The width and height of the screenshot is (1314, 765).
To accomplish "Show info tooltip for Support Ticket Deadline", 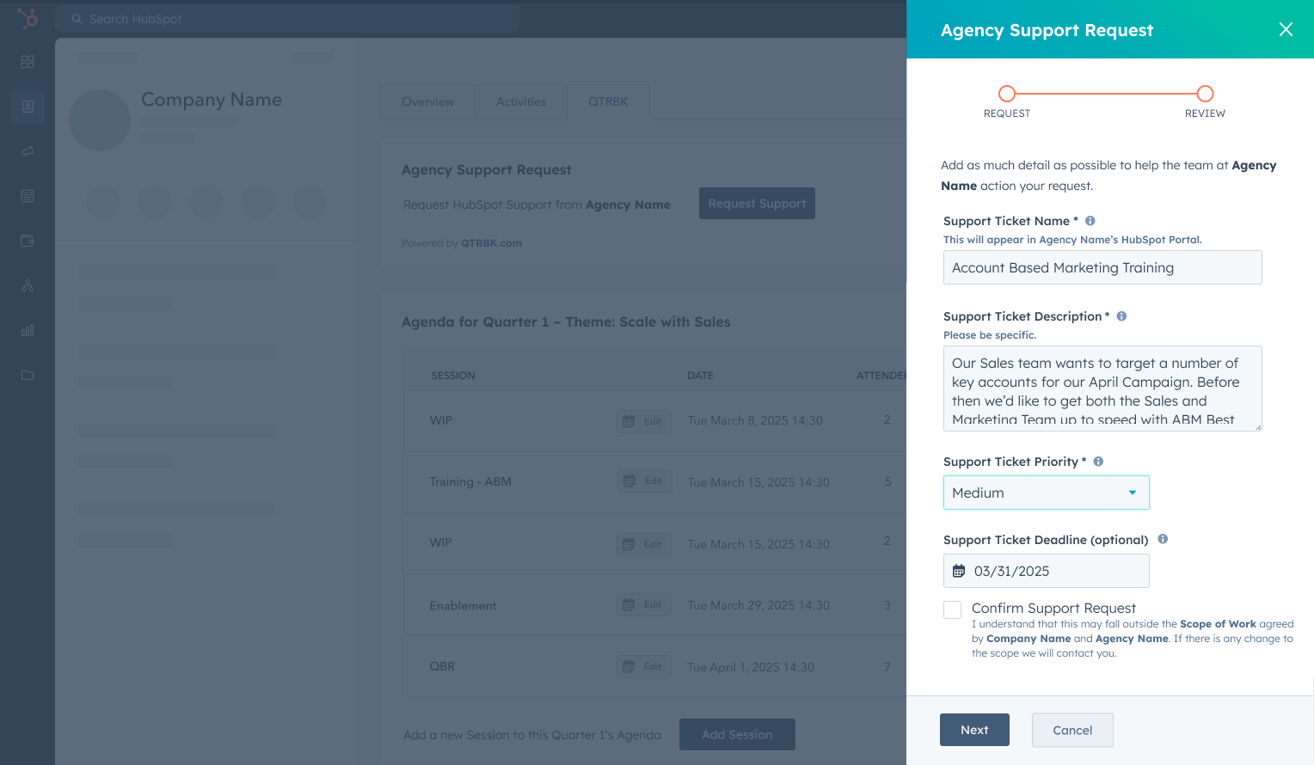I will click(x=1163, y=539).
